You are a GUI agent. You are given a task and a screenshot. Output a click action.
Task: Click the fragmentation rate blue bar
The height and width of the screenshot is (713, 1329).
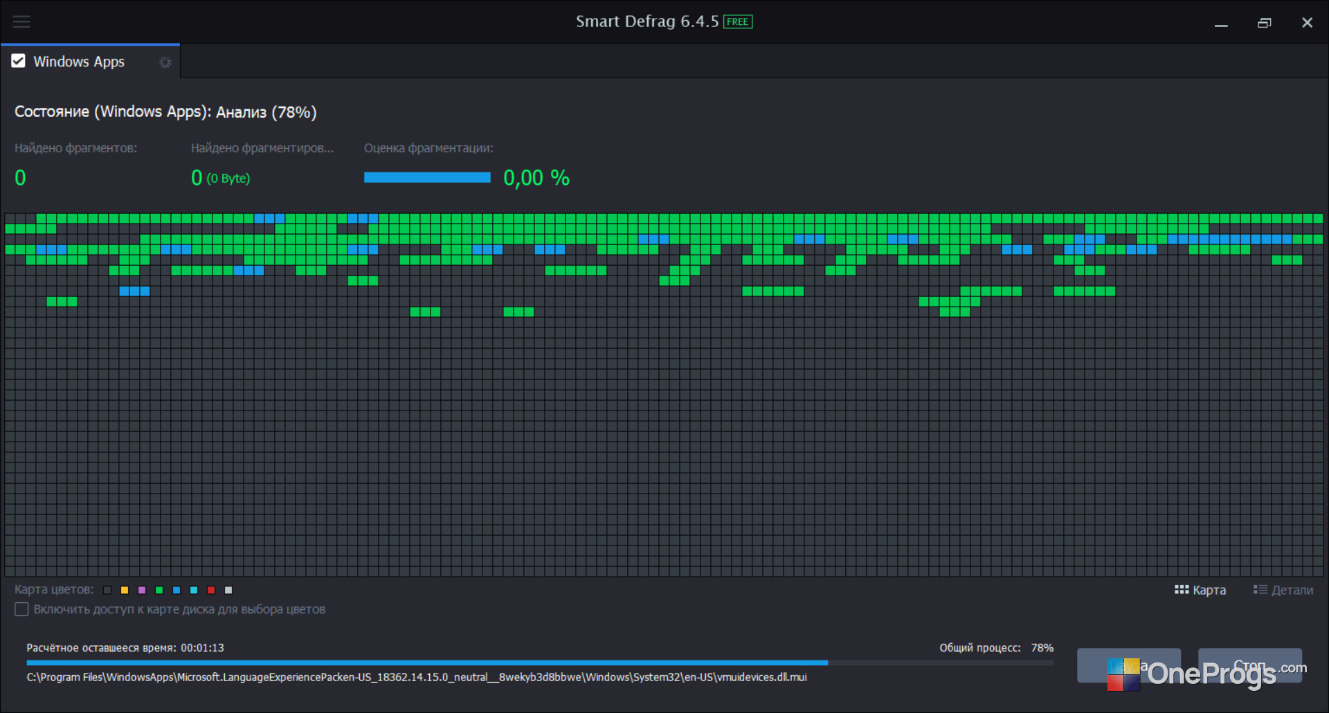pos(427,177)
